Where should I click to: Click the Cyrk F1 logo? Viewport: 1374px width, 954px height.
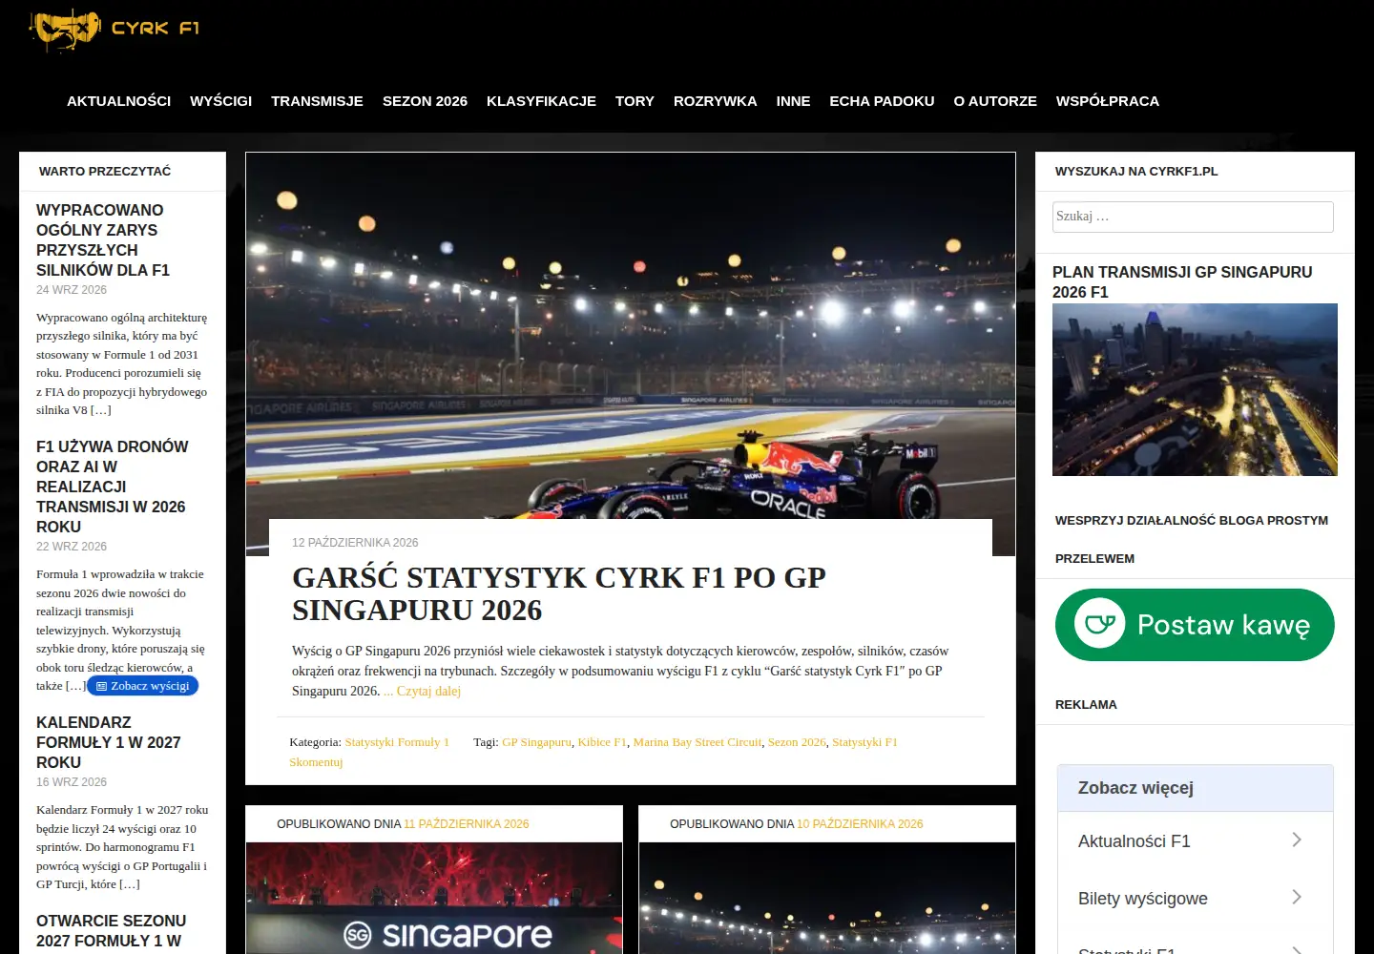[114, 29]
